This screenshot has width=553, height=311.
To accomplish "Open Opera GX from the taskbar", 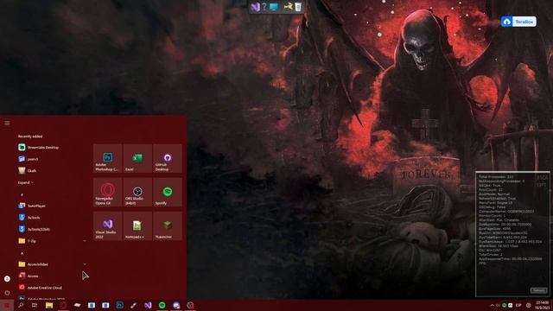I will click(x=63, y=305).
